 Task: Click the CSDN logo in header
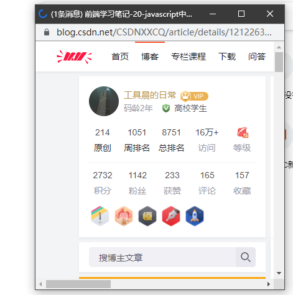pyautogui.click(x=74, y=57)
